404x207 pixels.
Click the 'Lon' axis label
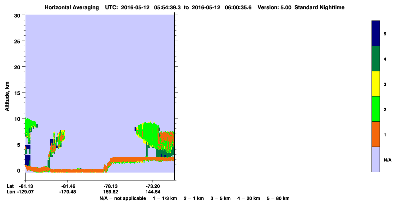10,192
